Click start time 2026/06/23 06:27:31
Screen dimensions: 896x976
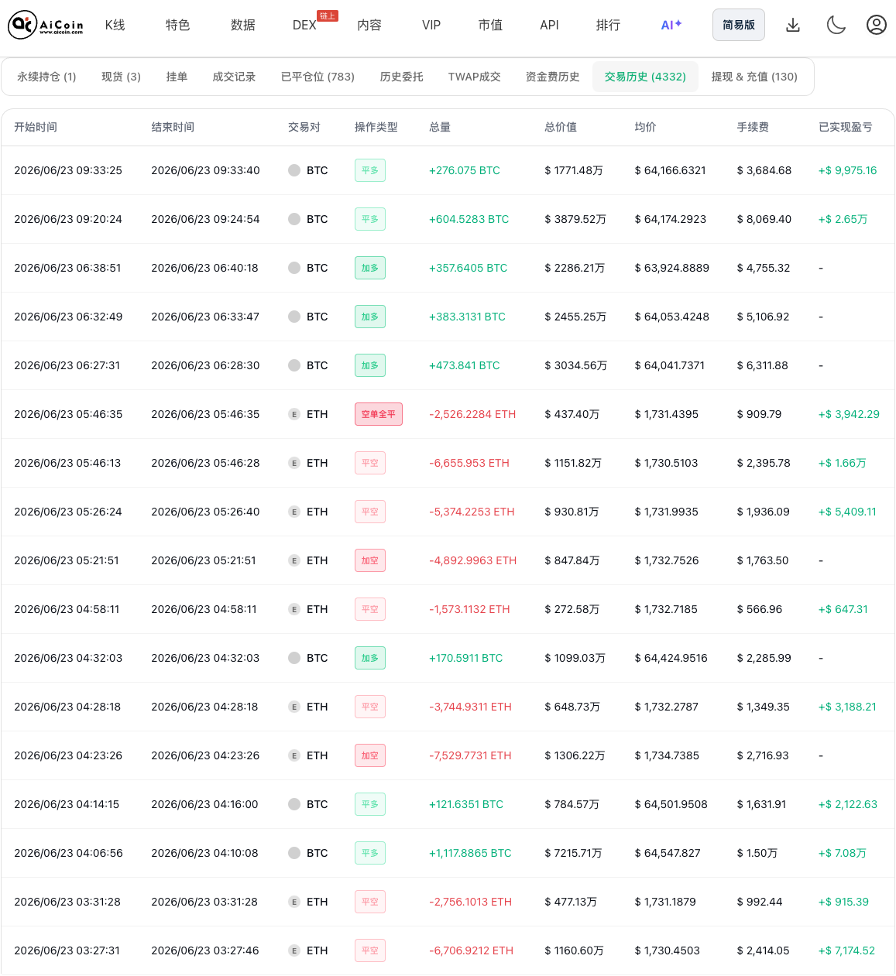67,365
